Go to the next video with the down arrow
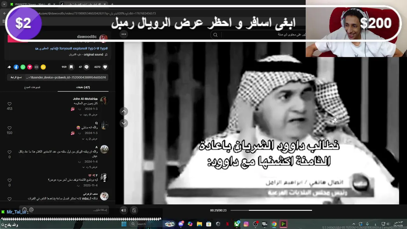The image size is (407, 229). (x=124, y=123)
